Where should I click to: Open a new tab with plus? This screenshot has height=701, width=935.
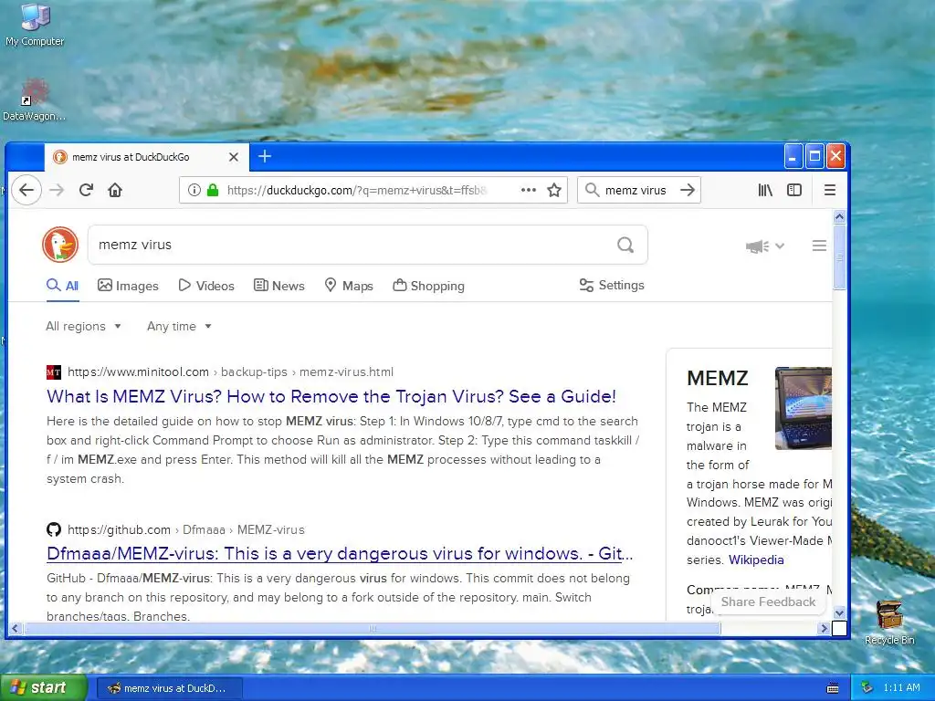point(265,156)
